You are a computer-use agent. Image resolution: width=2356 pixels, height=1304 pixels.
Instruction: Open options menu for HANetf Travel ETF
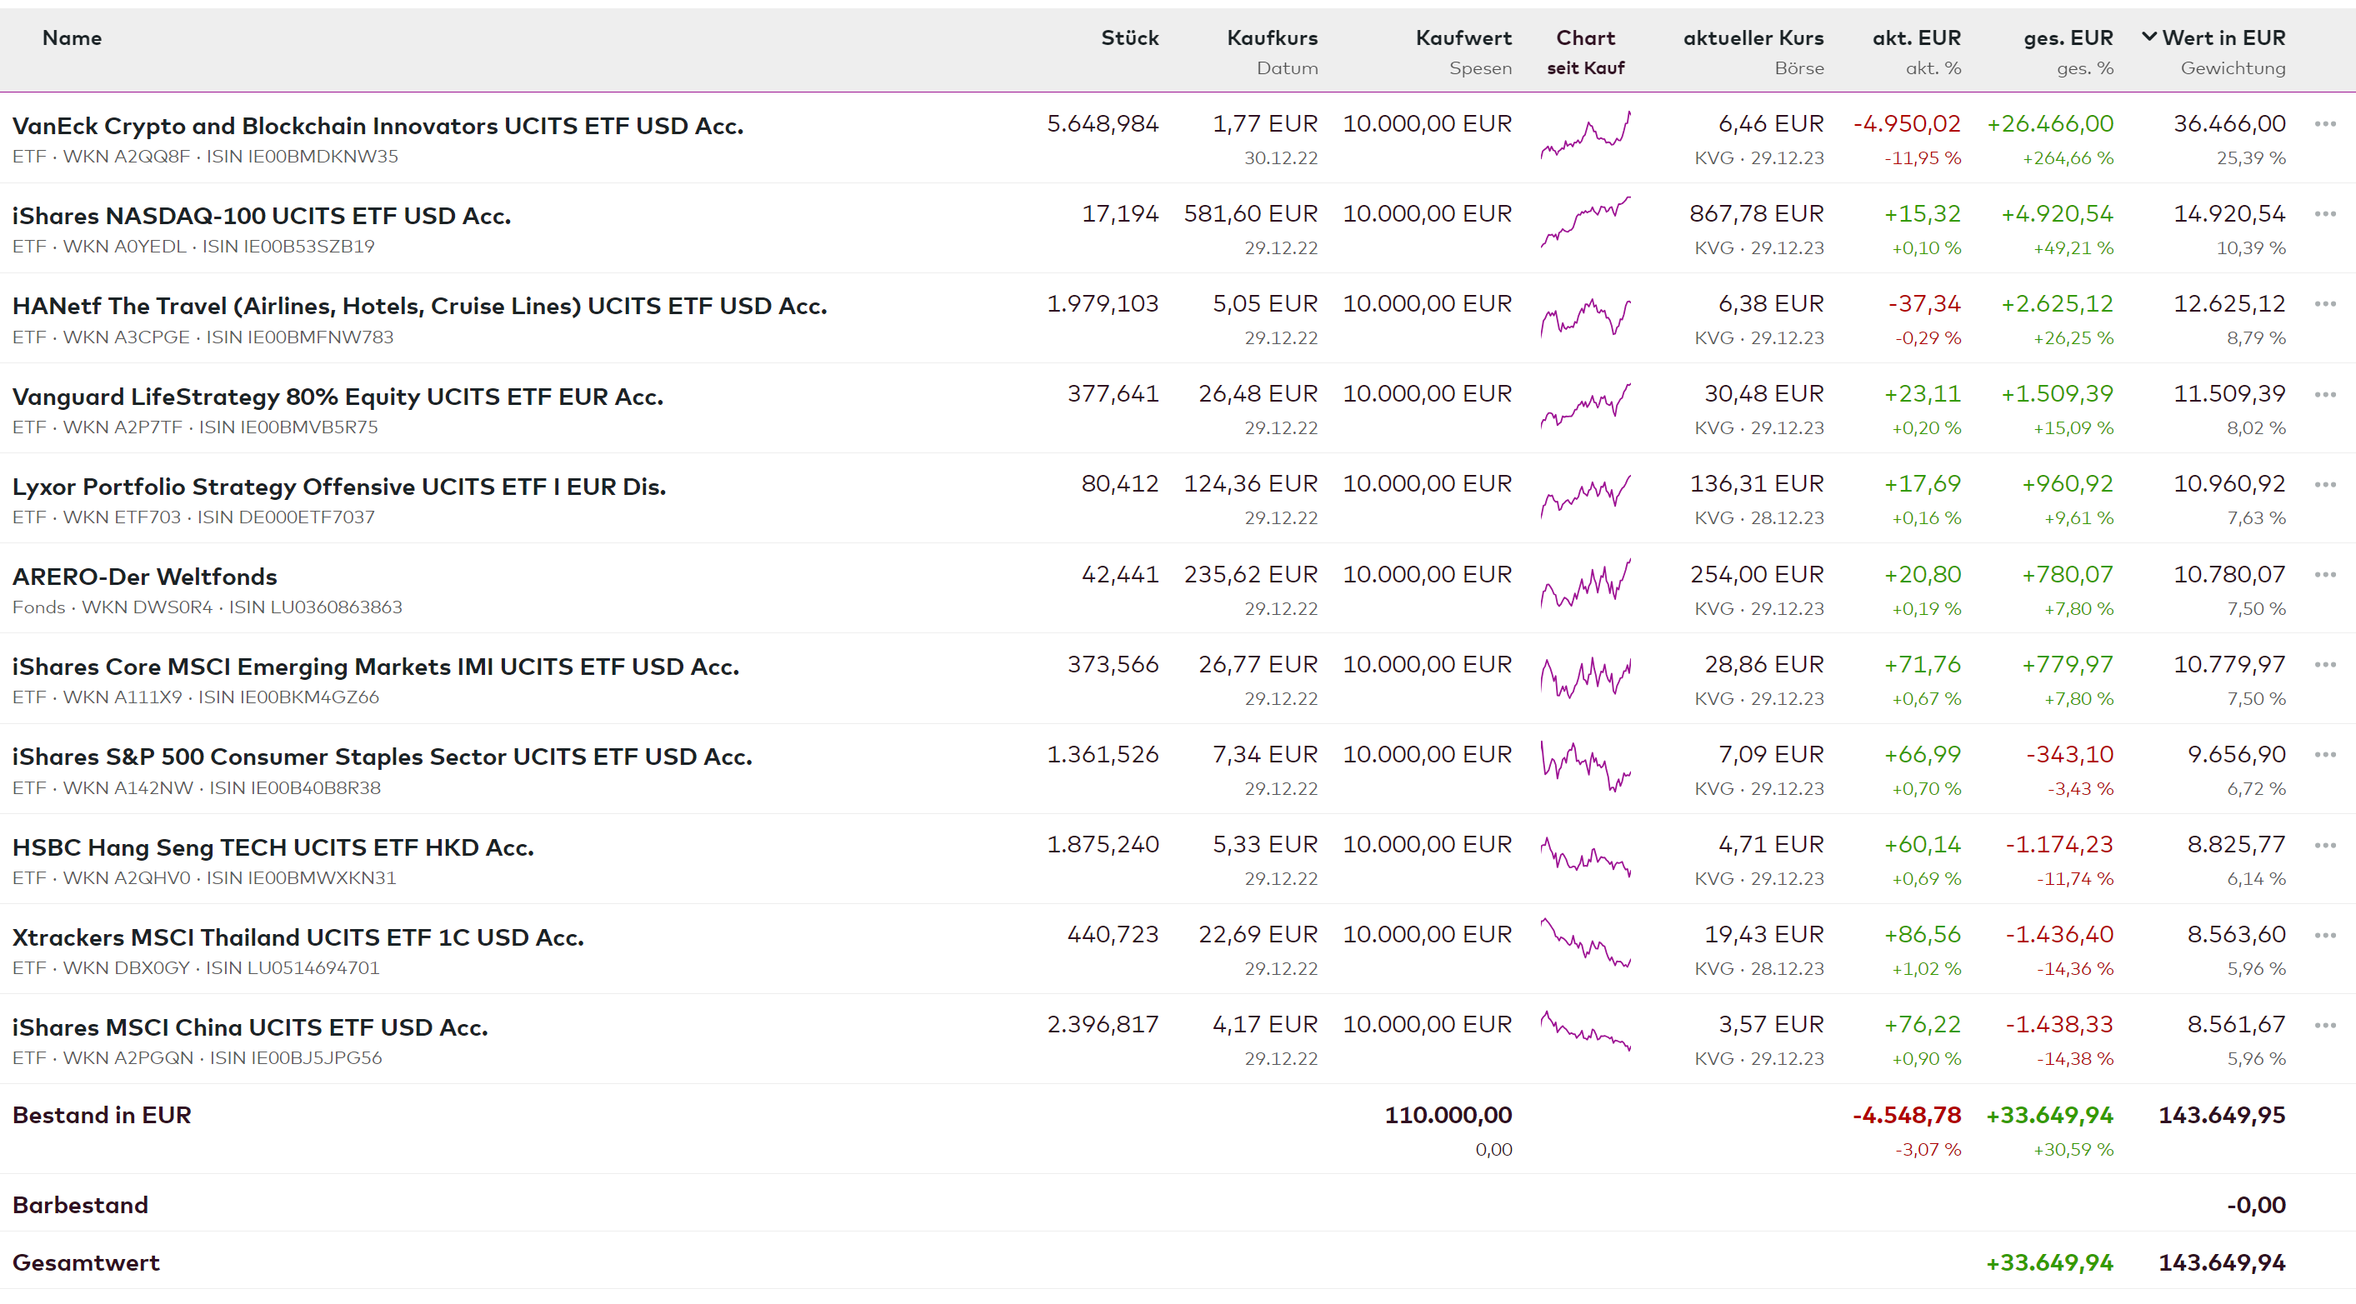[2324, 303]
